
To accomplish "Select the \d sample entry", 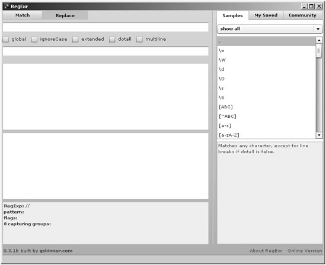I will click(266, 69).
